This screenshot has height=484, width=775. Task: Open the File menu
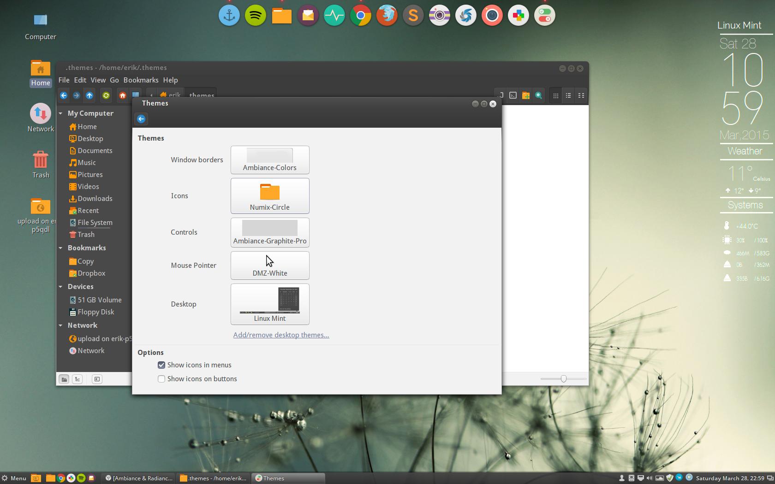(64, 80)
